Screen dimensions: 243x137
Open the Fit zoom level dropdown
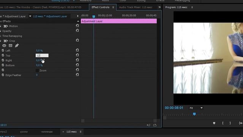[x=196, y=108]
